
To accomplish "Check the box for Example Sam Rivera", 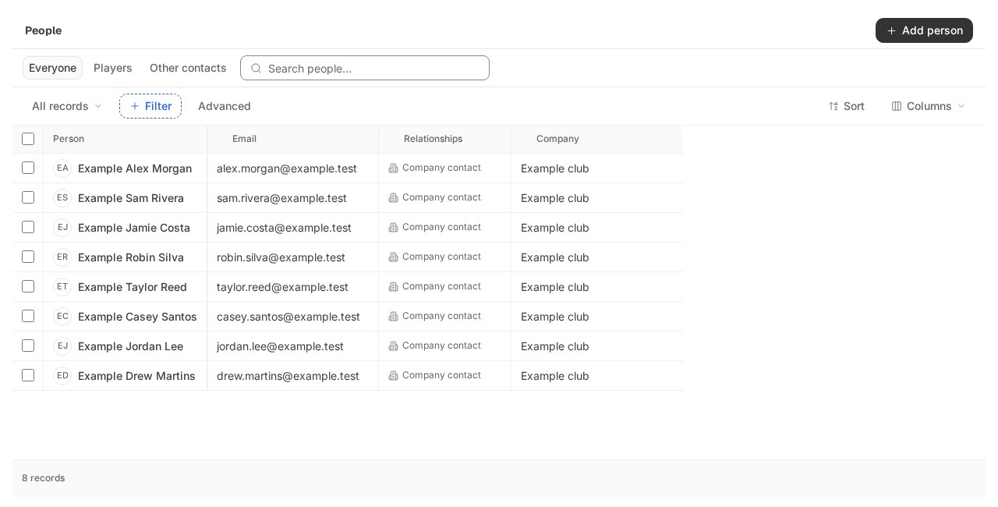I will (28, 197).
